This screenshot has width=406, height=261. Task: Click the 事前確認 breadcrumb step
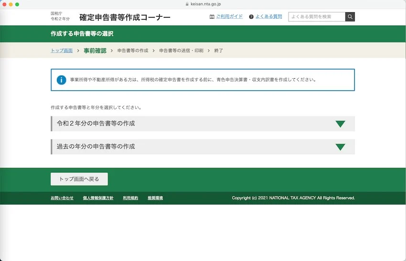click(95, 51)
